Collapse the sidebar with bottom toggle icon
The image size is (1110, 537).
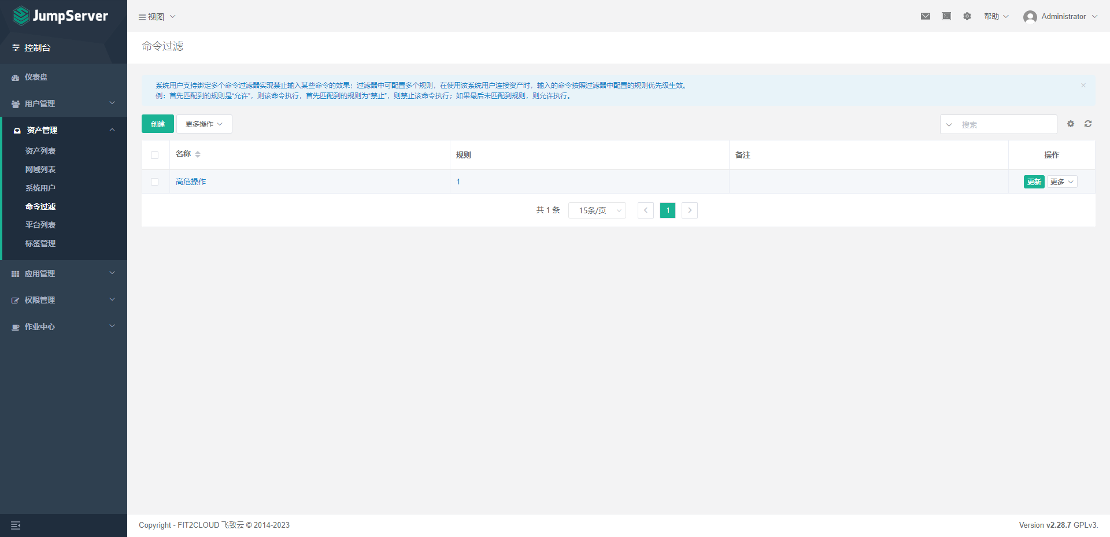tap(16, 525)
